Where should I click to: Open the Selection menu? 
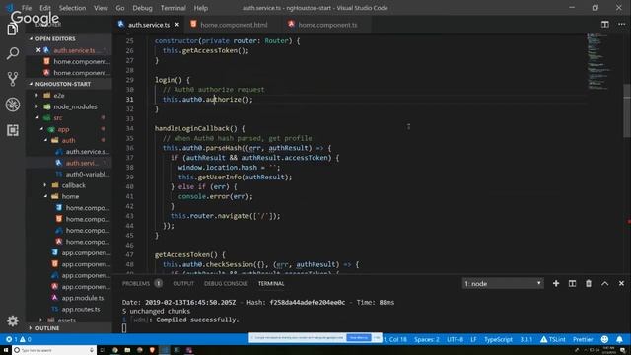(72, 8)
